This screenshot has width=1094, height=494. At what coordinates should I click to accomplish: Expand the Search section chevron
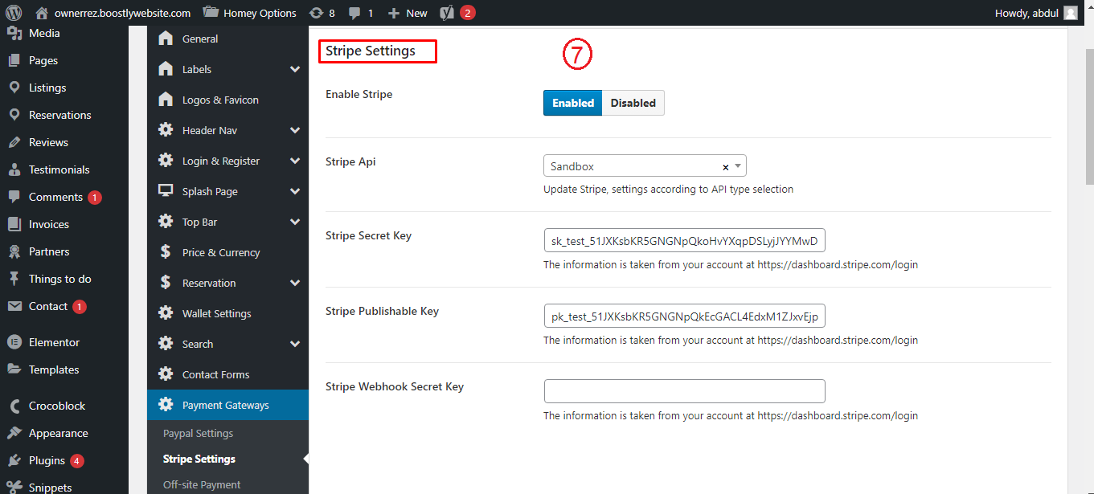coord(295,344)
